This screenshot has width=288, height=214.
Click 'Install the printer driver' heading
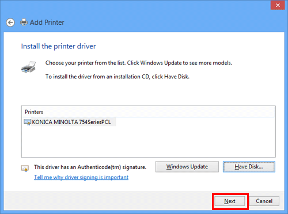coord(58,46)
